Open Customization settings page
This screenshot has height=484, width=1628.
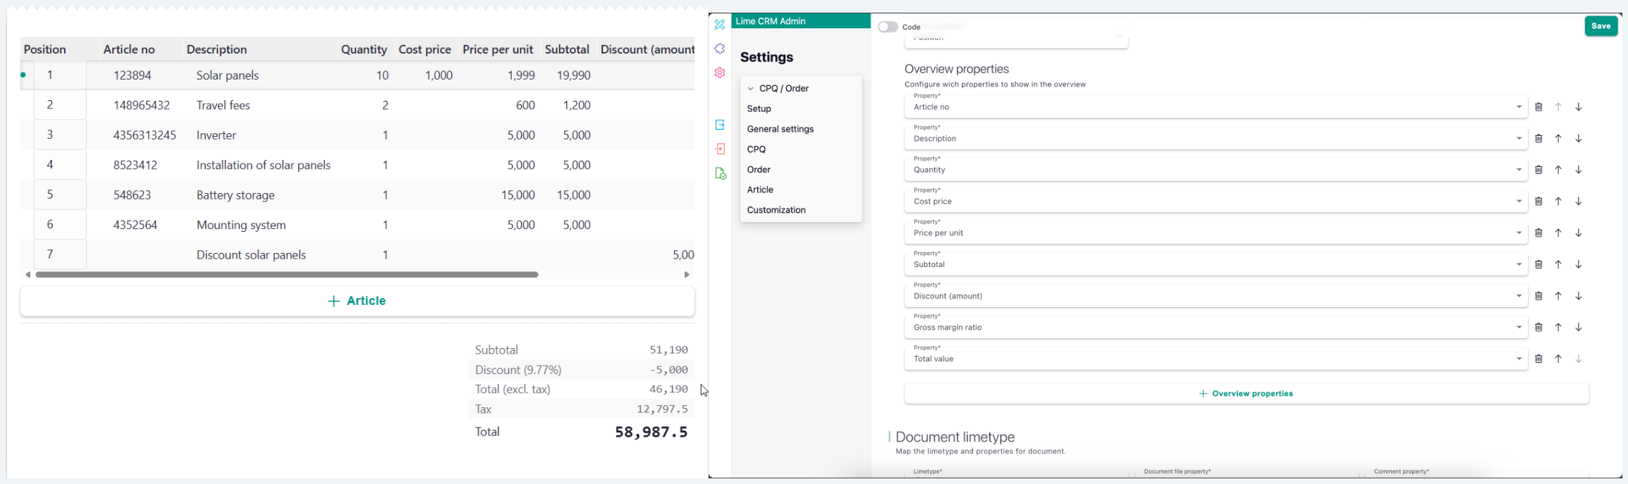tap(776, 210)
